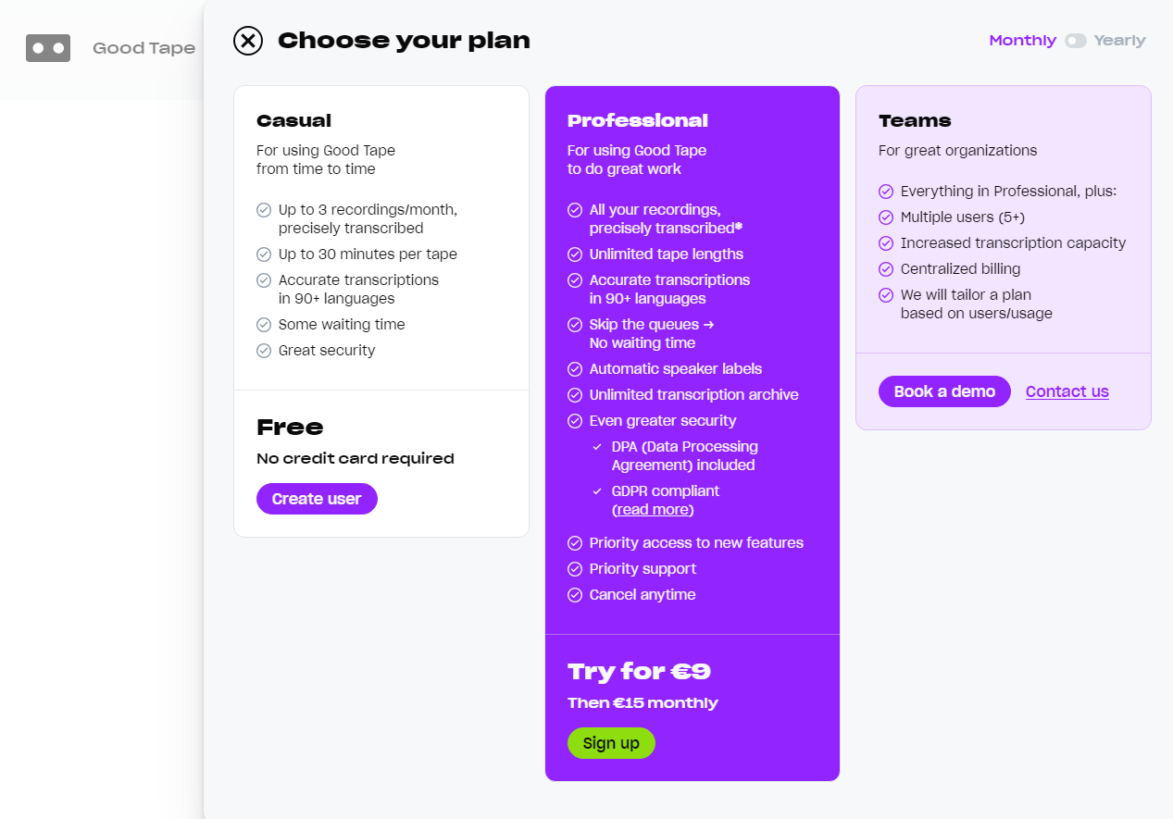Viewport: 1173px width, 819px height.
Task: Click small checkmark beside DPA included
Action: [597, 447]
